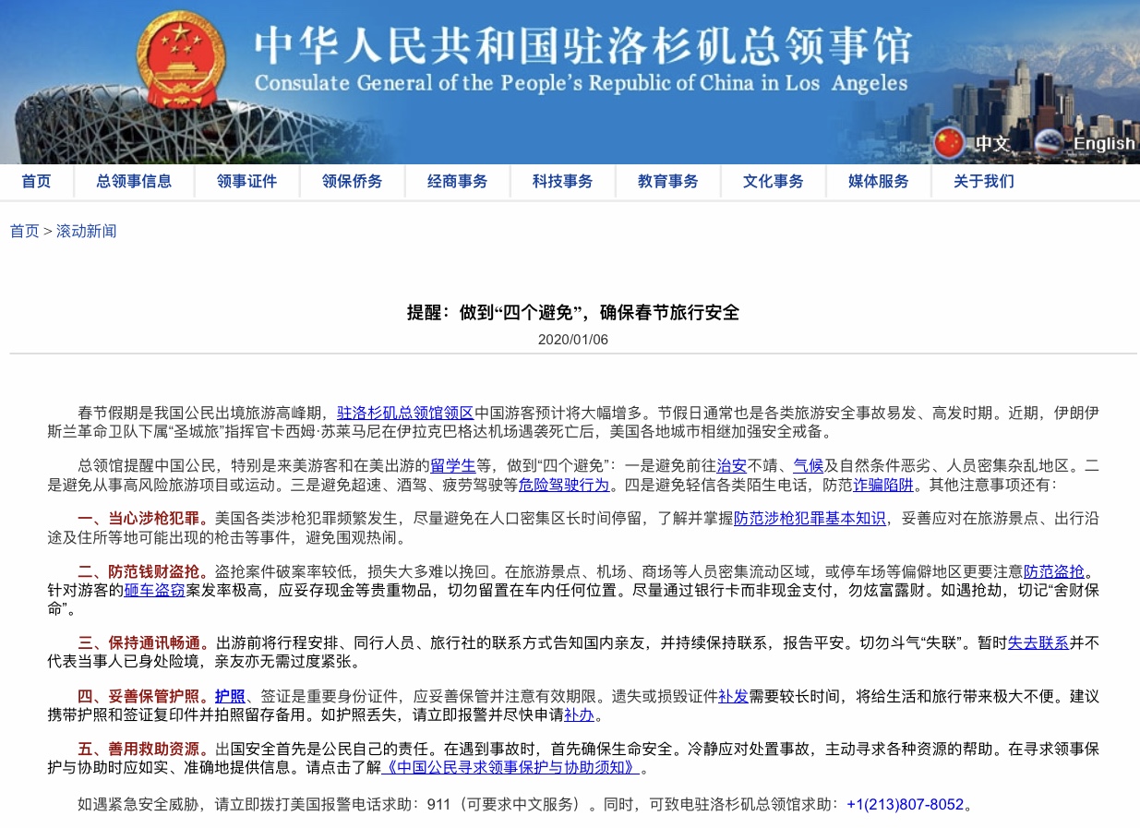Viewport: 1140px width, 828px height.
Task: Open the 领事证件 menu item
Action: (246, 181)
